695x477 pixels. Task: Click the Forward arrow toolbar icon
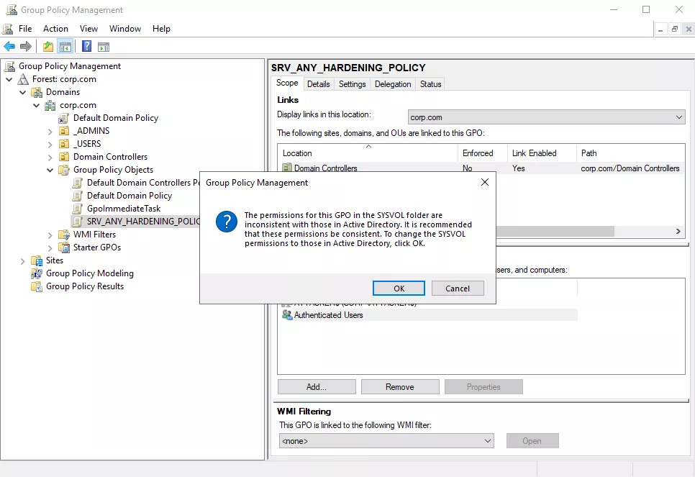[x=26, y=46]
